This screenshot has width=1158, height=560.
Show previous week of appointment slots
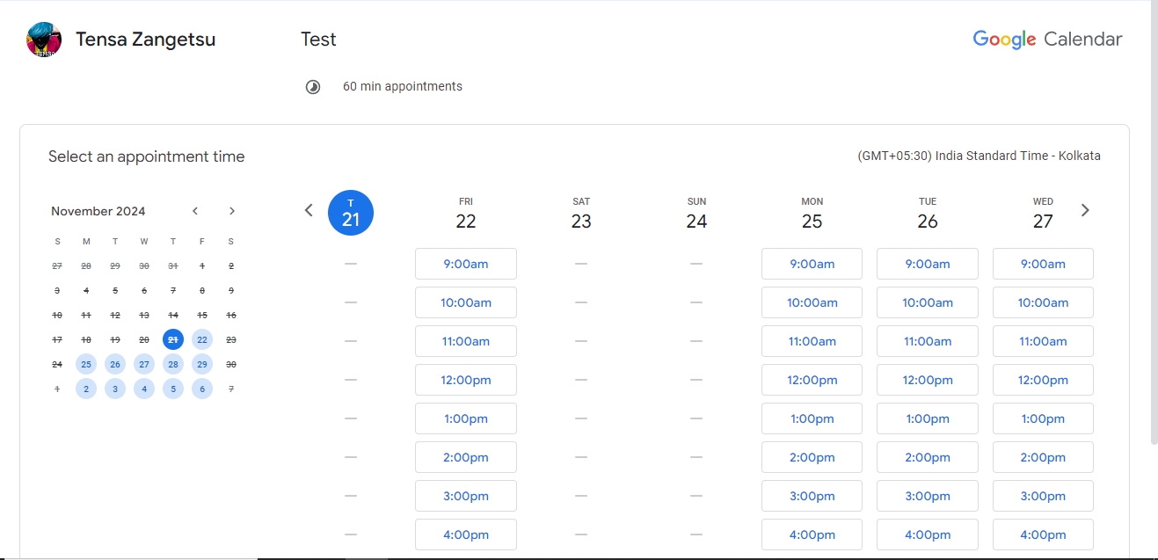tap(309, 210)
